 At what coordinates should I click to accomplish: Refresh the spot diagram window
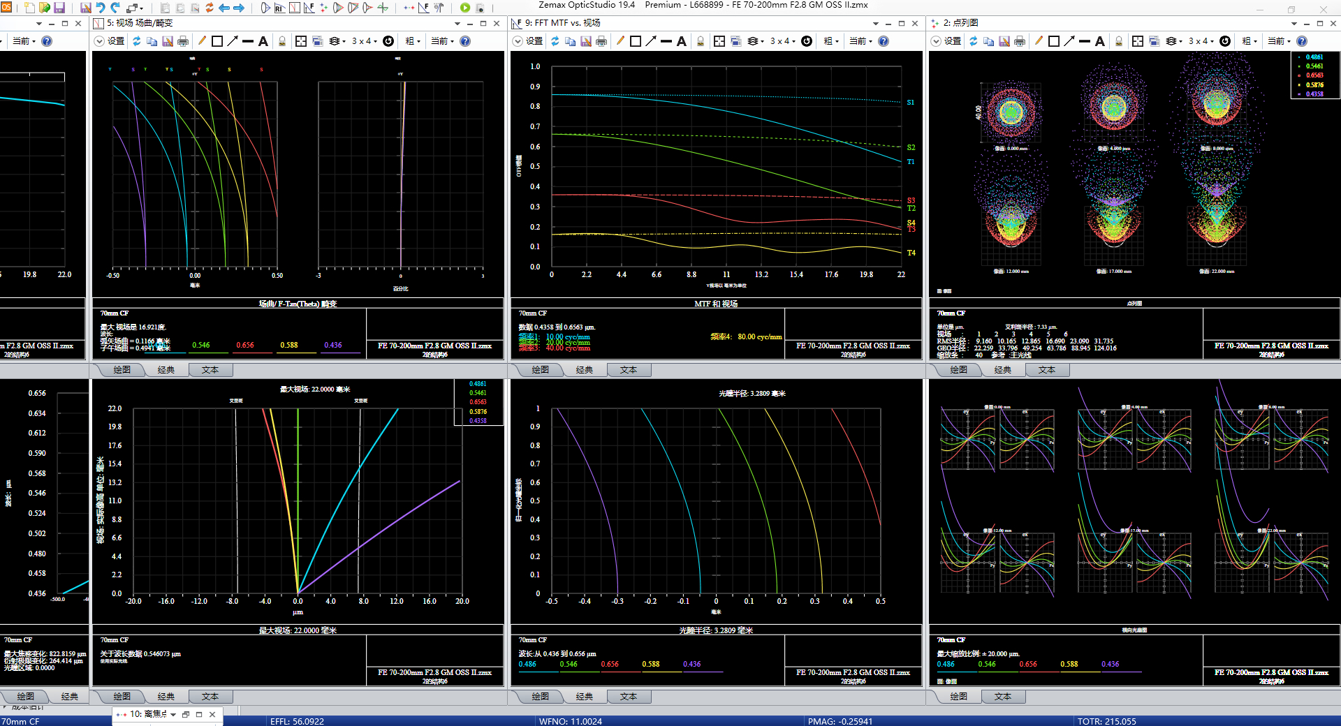click(974, 41)
